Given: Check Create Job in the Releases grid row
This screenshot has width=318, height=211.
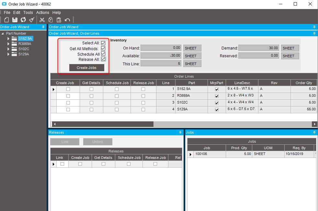Looking at the screenshot, I should [80, 164].
